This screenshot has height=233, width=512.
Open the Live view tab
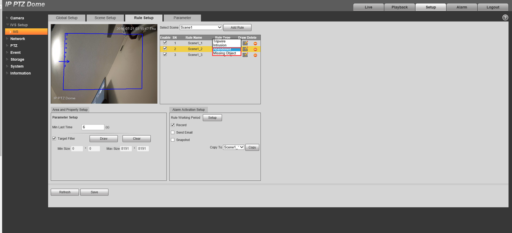[368, 7]
